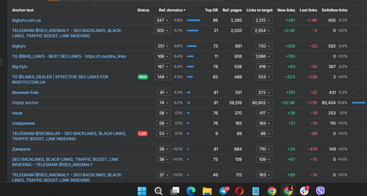
Task: Open the 81 ref. domains dropdown for Великий Київ
Action: pos(164,92)
